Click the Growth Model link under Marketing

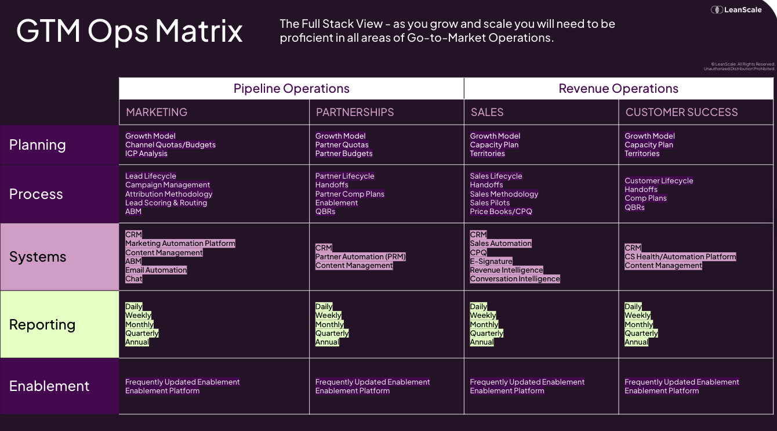[x=151, y=136]
